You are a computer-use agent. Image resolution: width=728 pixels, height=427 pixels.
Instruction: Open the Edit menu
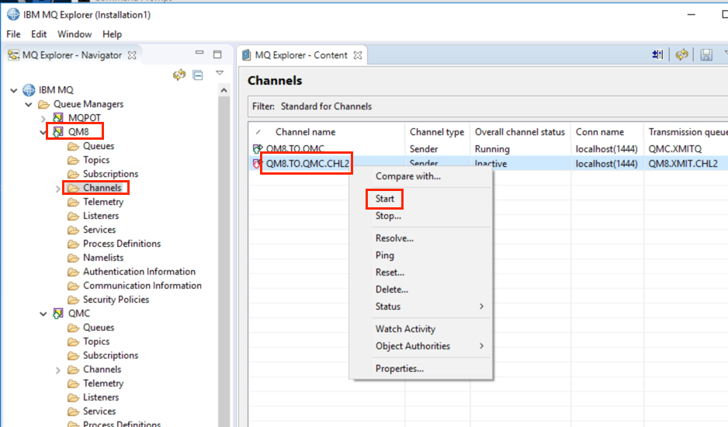39,34
